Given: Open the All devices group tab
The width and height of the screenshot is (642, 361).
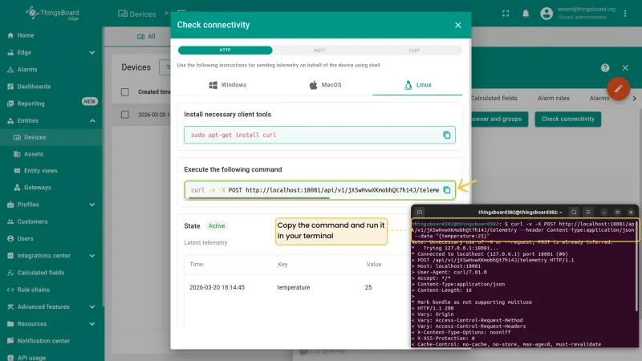Looking at the screenshot, I should point(146,37).
